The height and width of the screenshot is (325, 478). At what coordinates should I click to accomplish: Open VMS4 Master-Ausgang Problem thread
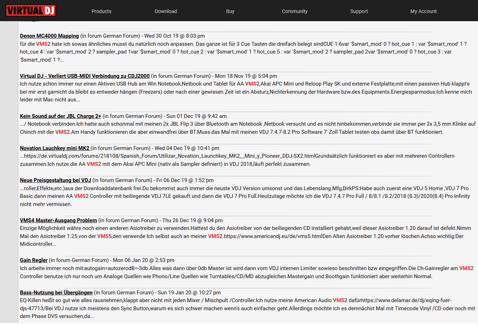(58, 220)
